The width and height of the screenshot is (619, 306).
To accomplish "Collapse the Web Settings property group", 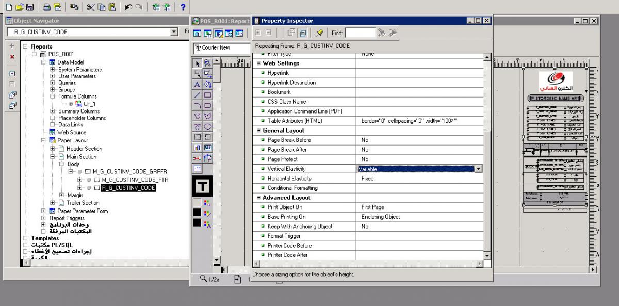I will pyautogui.click(x=259, y=63).
